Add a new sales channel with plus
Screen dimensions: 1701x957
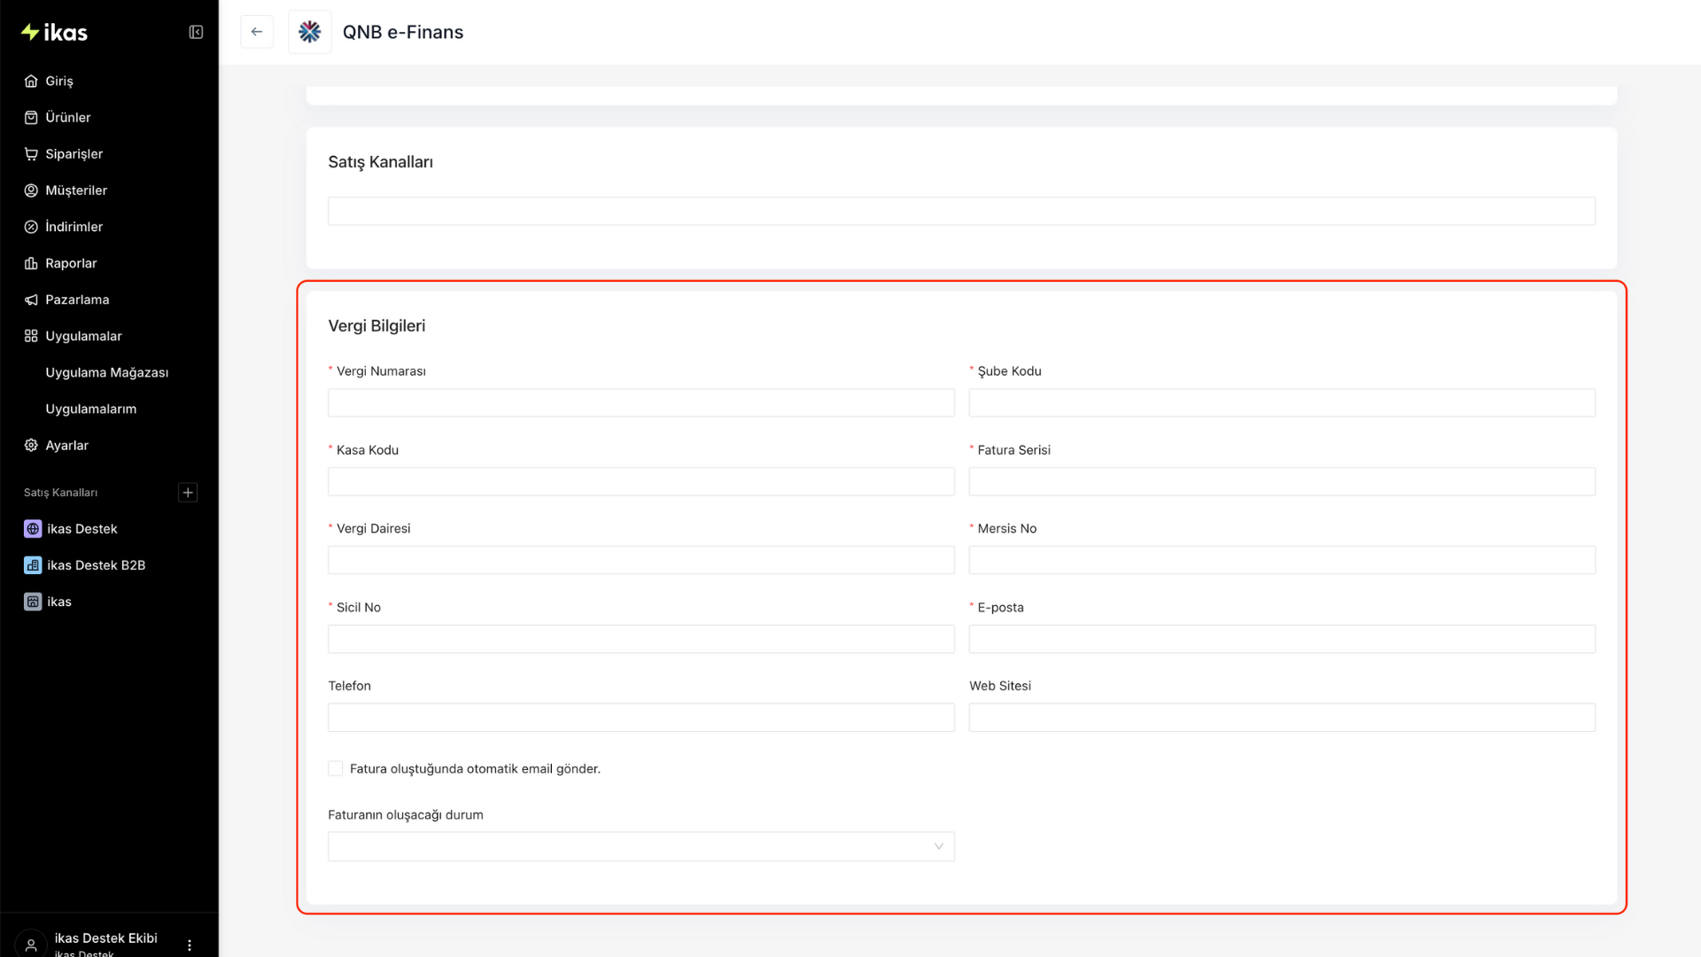188,493
